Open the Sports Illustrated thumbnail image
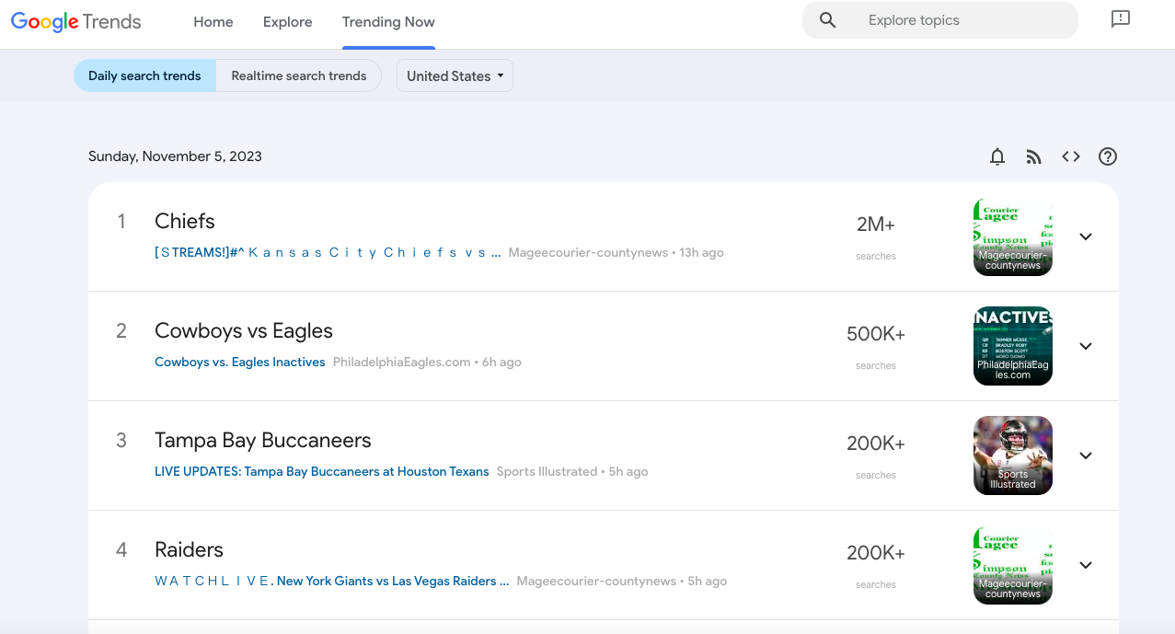The width and height of the screenshot is (1175, 634). pyautogui.click(x=1012, y=455)
